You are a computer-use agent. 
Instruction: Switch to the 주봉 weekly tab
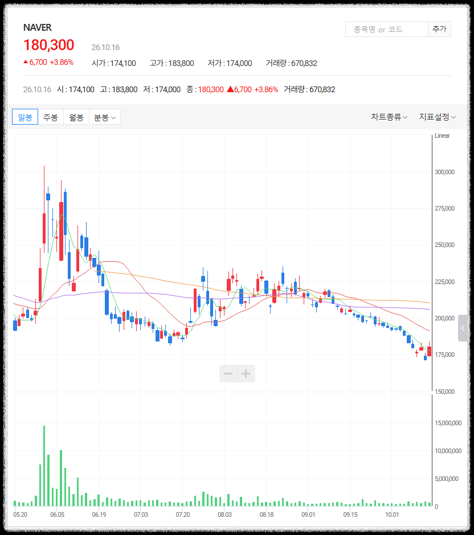tap(51, 117)
